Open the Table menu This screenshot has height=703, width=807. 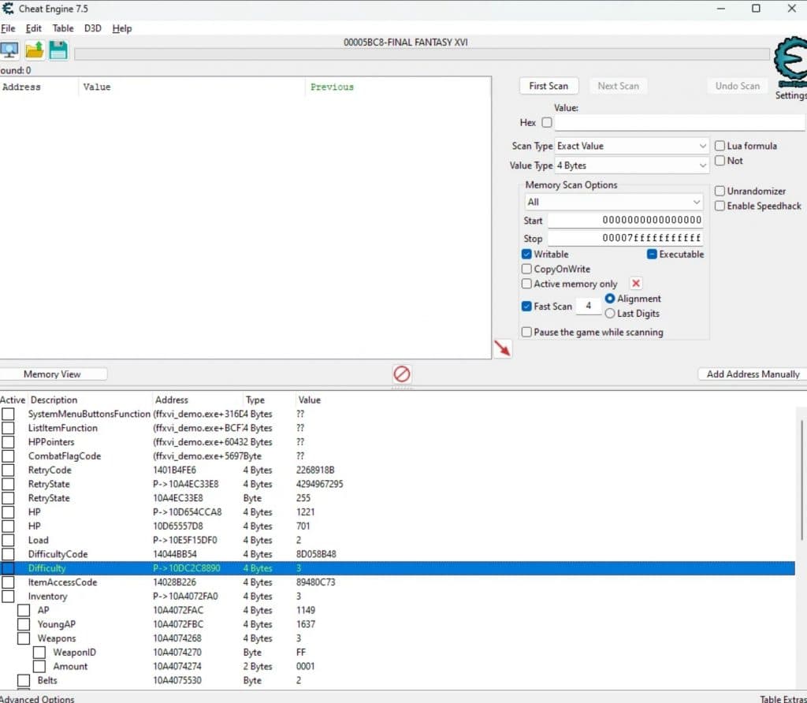[63, 28]
